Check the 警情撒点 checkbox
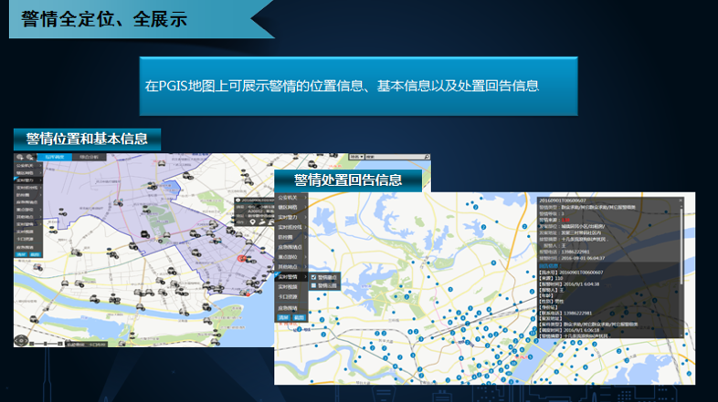The height and width of the screenshot is (402, 718). coord(315,277)
